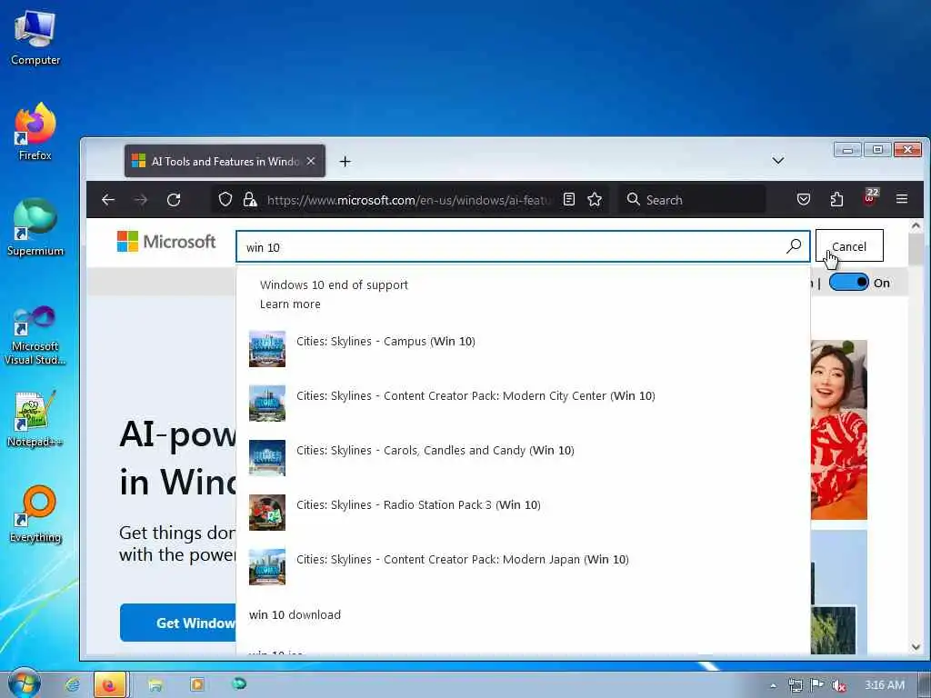Launch Firefox from the desktop shortcut
Screen dimensions: 931x698
tap(35, 132)
